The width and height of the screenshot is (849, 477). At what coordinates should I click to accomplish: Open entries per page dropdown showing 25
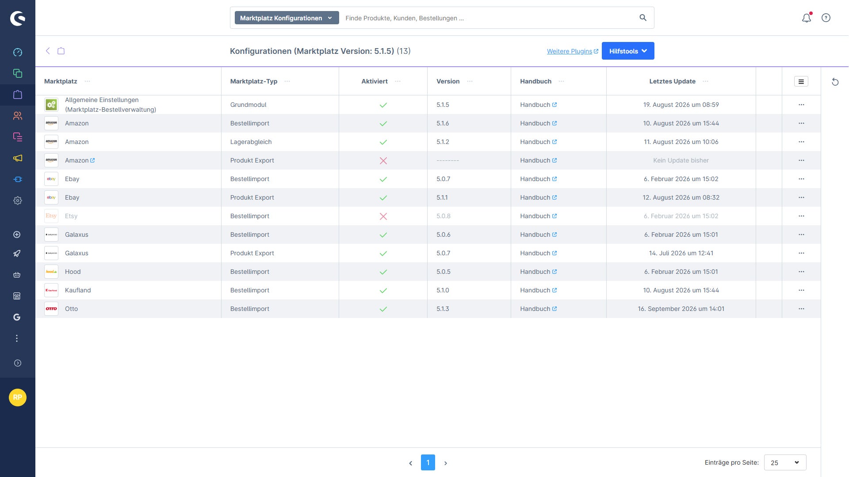click(x=785, y=462)
